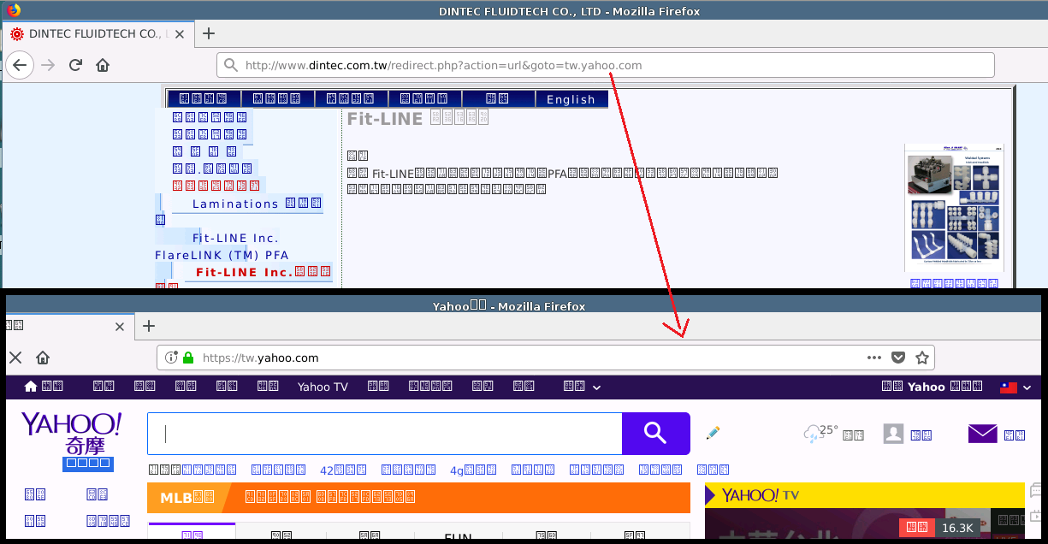Image resolution: width=1048 pixels, height=544 pixels.
Task: Open a new tab in the DINTEC window
Action: 208,34
